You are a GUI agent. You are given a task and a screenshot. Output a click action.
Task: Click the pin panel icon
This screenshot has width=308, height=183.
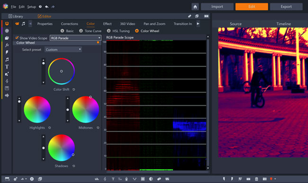[190, 16]
